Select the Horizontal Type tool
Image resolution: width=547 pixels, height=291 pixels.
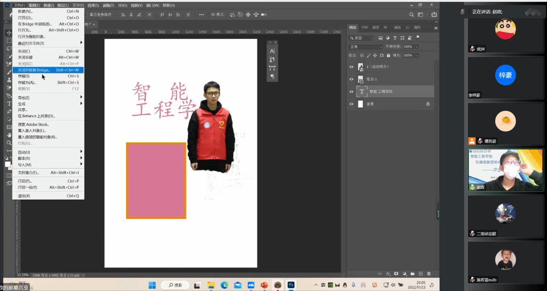[9, 104]
